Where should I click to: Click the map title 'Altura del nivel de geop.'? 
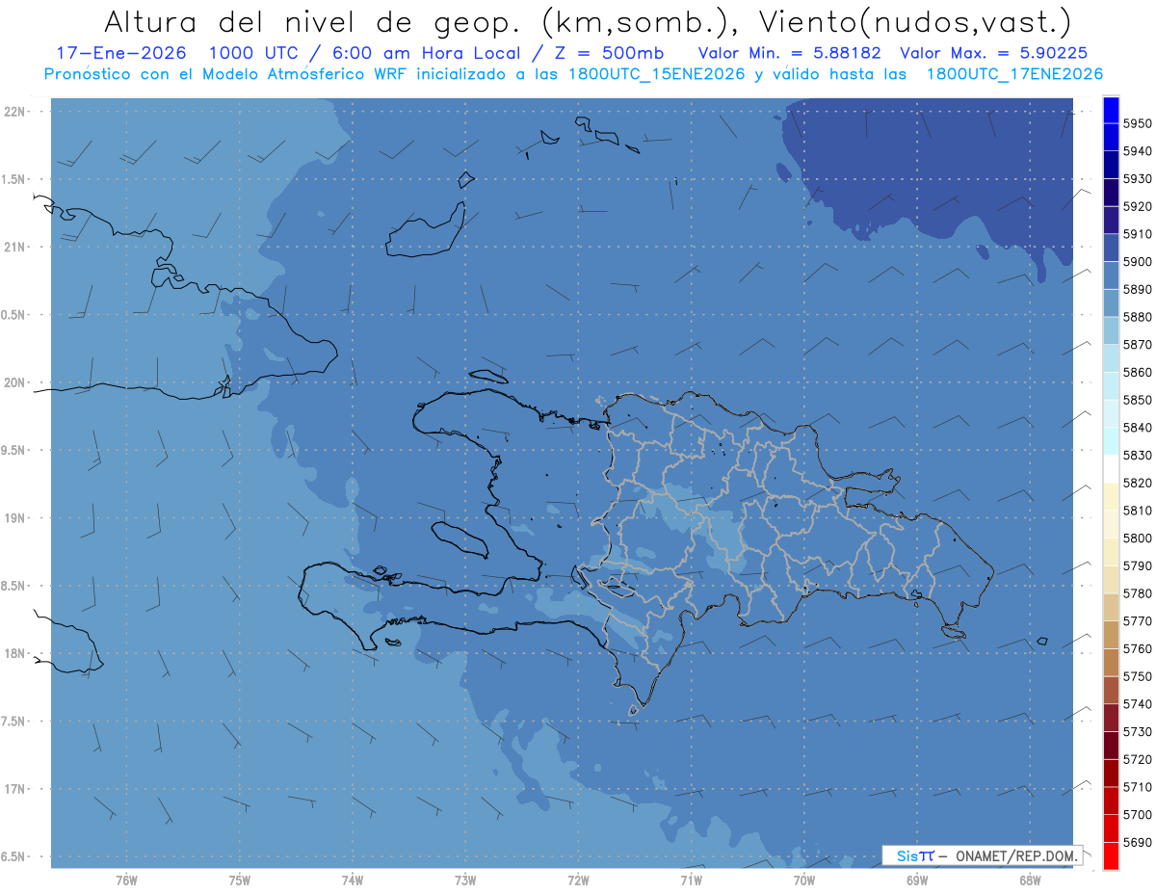pyautogui.click(x=312, y=21)
